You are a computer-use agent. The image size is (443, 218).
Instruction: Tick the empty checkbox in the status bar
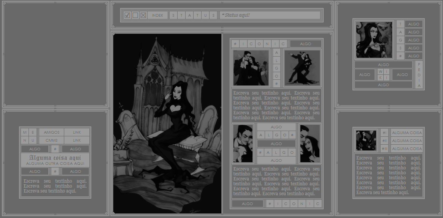(135, 15)
